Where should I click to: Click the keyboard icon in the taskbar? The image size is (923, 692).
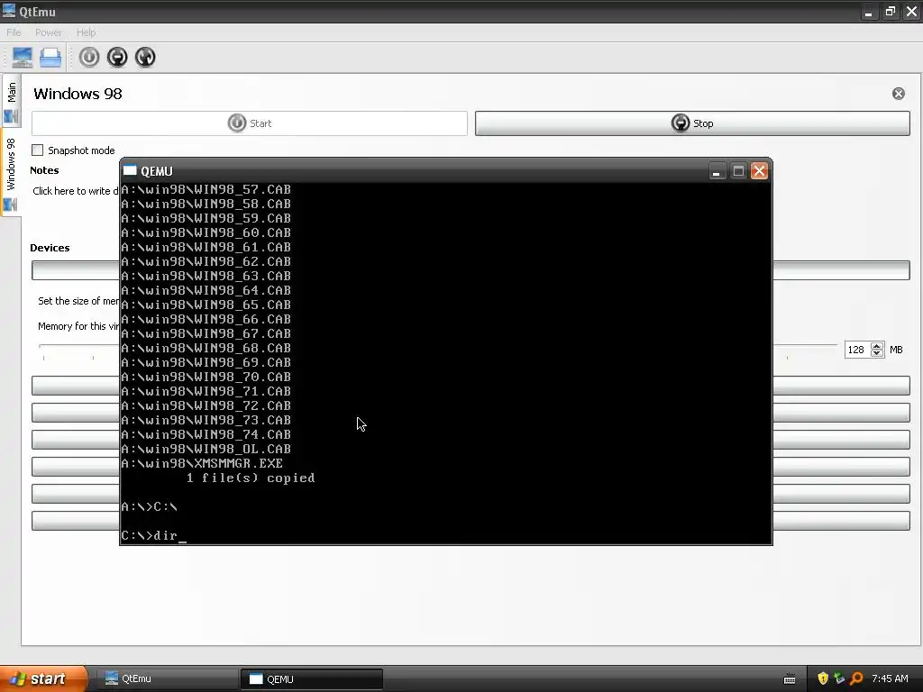coord(790,679)
